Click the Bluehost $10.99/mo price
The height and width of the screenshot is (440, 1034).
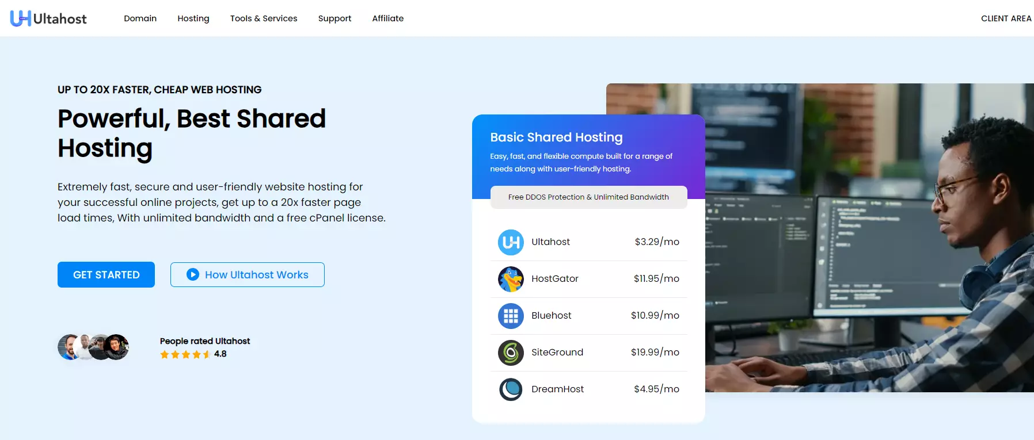pyautogui.click(x=655, y=315)
